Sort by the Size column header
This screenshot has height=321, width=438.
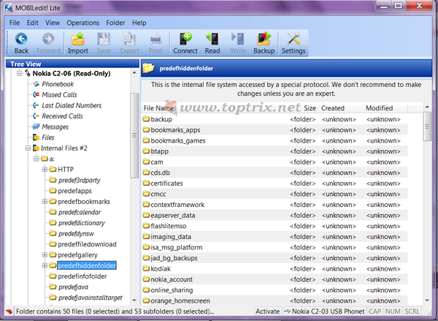tap(310, 108)
